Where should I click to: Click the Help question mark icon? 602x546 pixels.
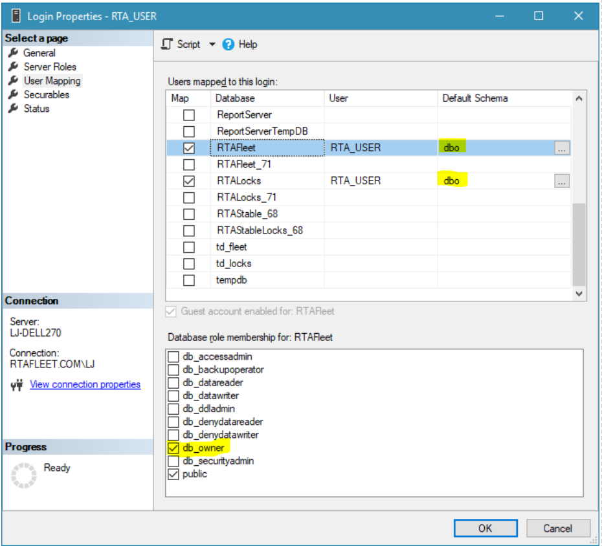[228, 44]
